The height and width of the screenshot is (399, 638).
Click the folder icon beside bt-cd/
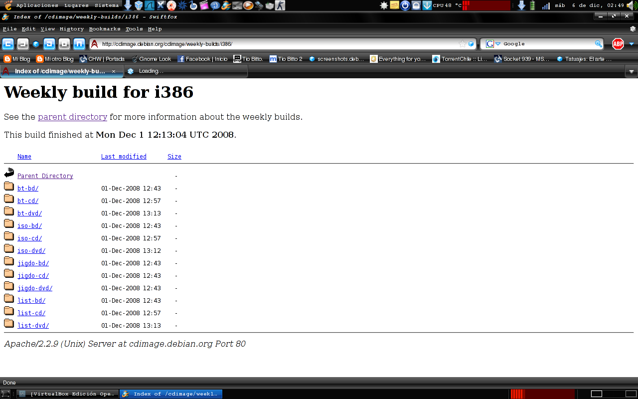pos(9,199)
